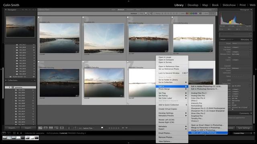Filter by blue color label
The height and width of the screenshot is (144, 257).
(x=194, y=14)
